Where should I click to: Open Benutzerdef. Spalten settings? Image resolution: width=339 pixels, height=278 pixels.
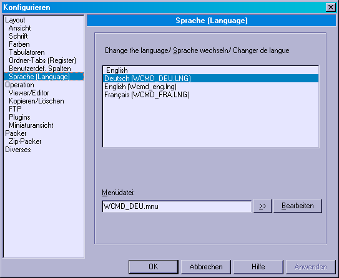pos(40,69)
